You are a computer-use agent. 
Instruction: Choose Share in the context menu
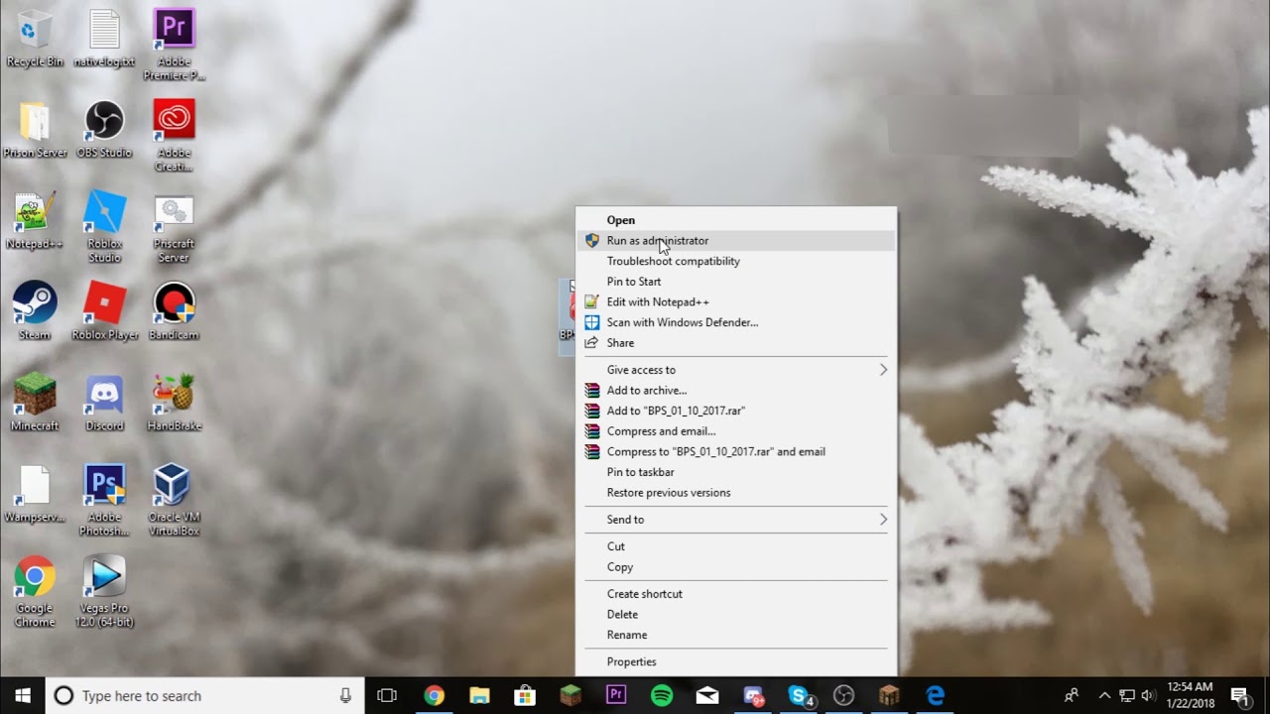pyautogui.click(x=735, y=343)
